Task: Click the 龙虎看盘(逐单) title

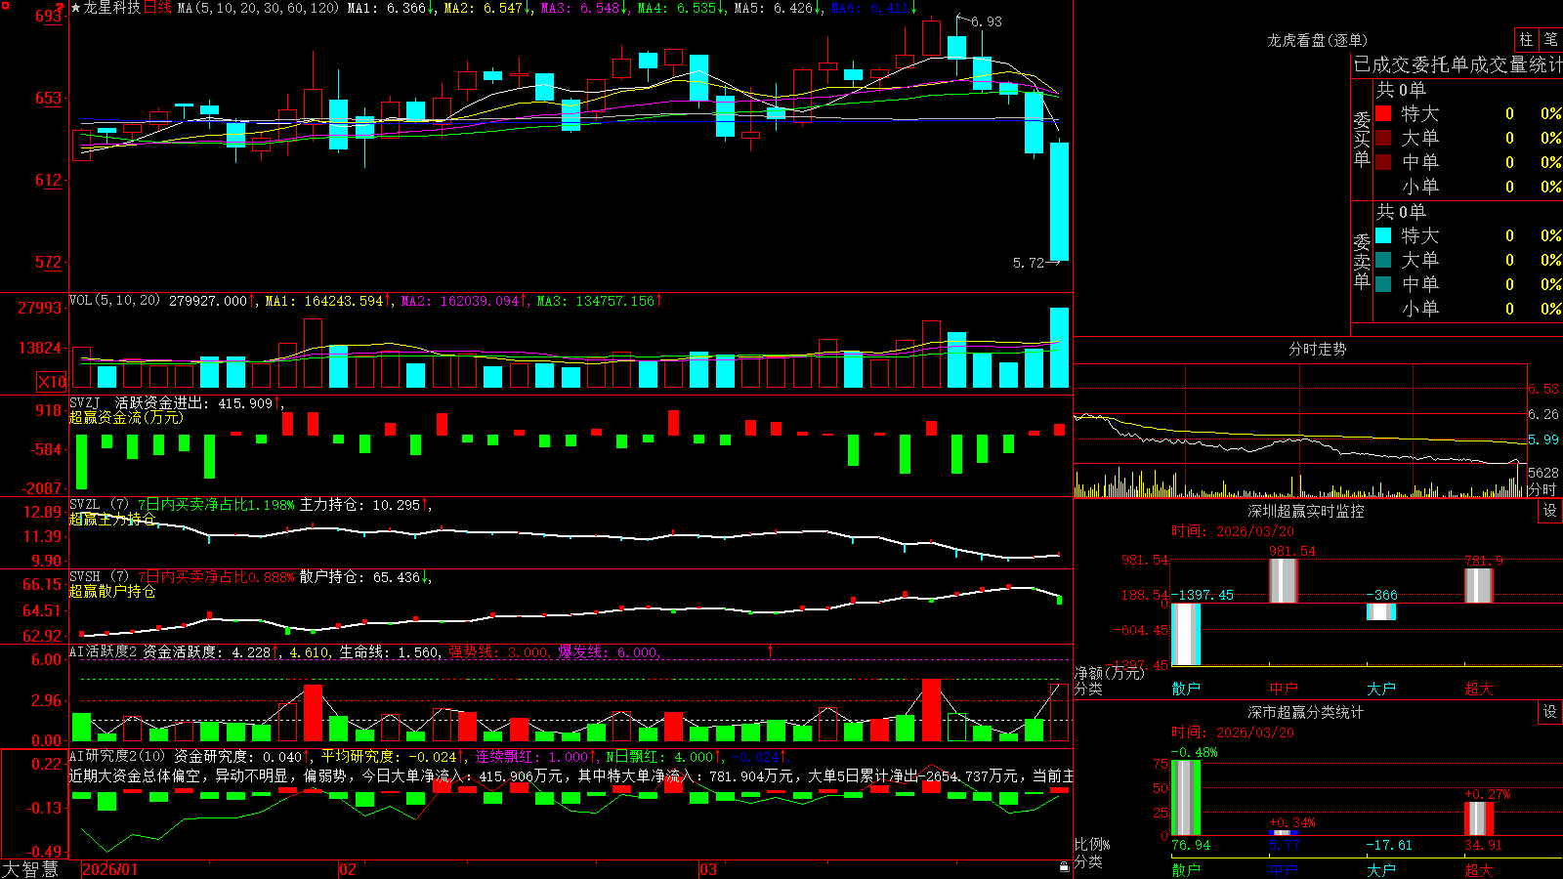Action: point(1317,40)
